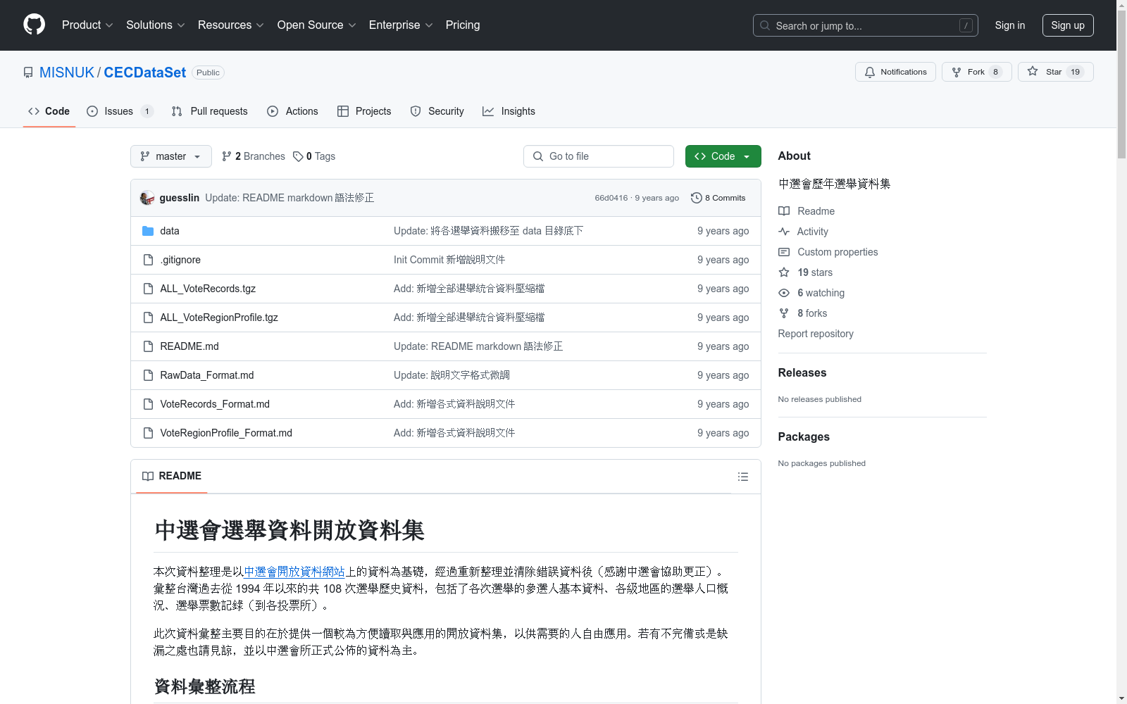
Task: Switch to the Pull requests tab
Action: click(210, 111)
